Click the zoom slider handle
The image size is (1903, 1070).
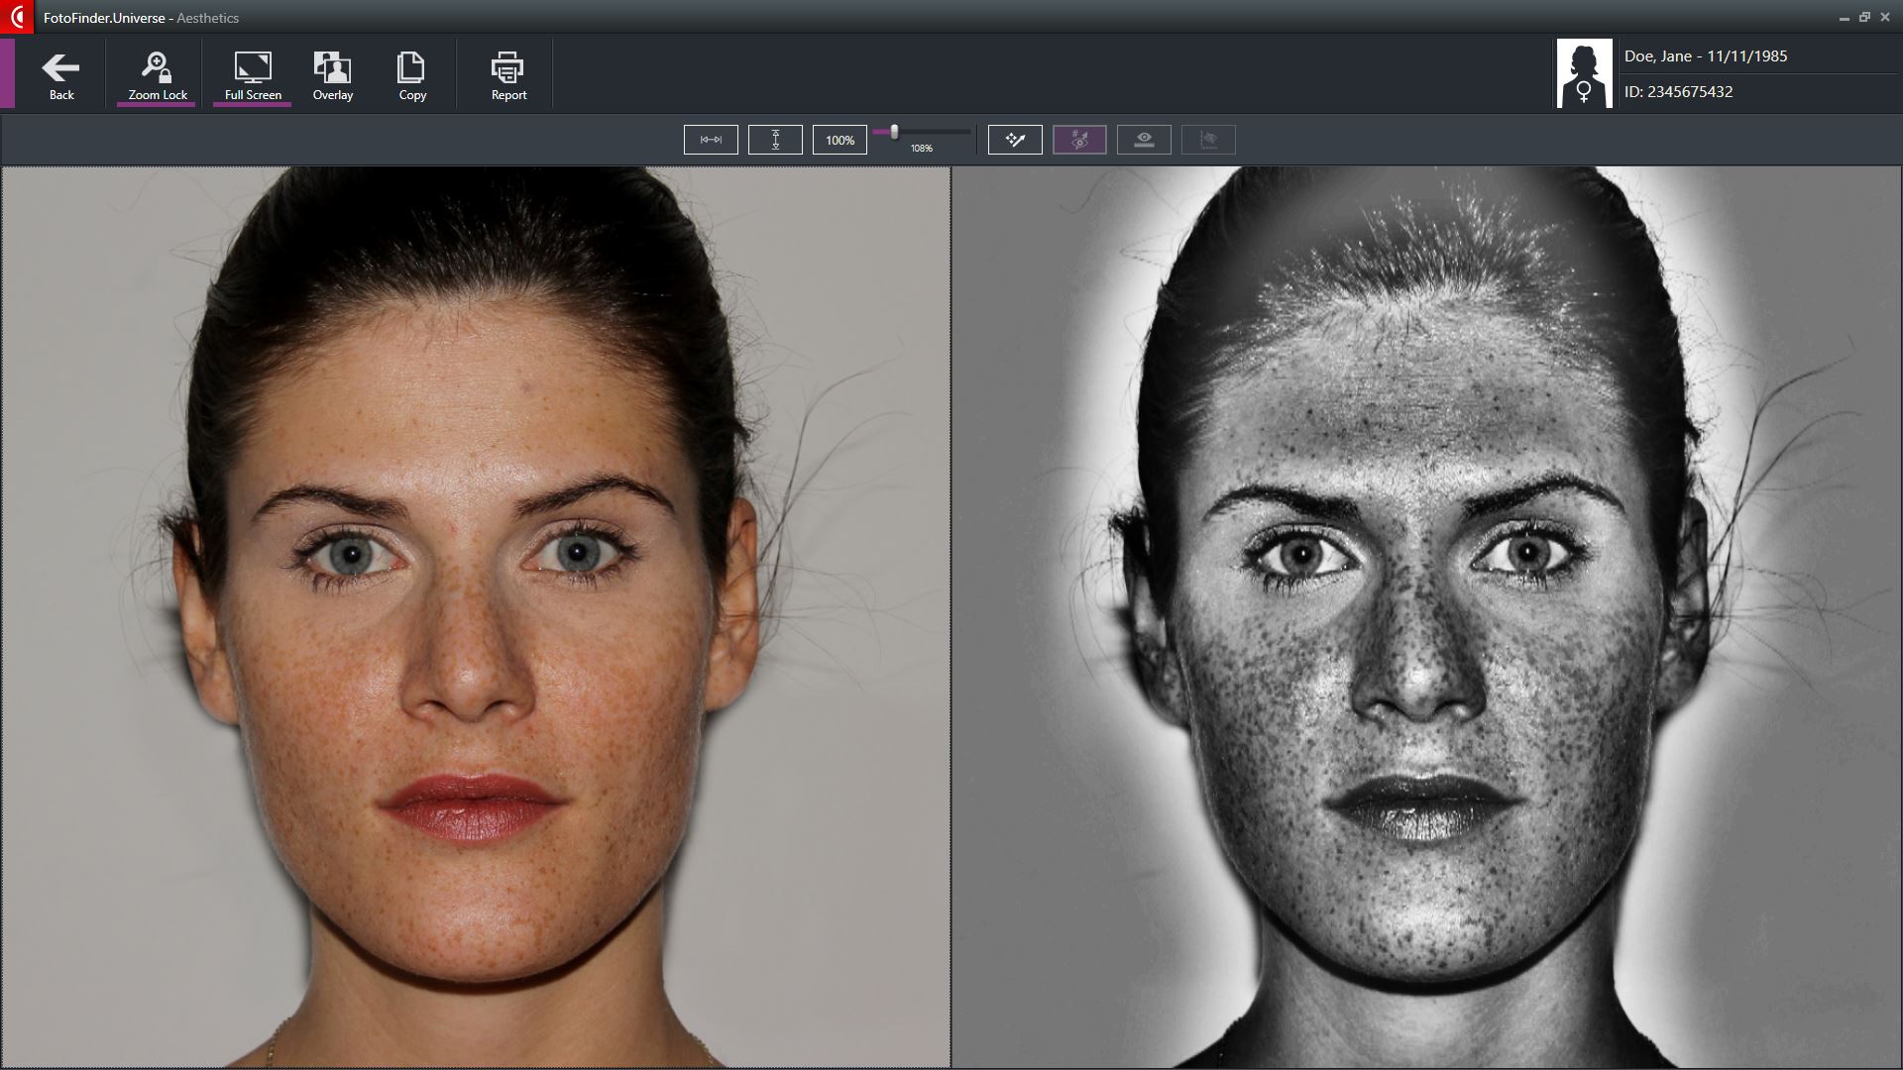tap(894, 132)
